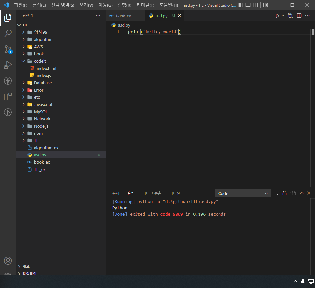Toggle primary sidebar visibility in title bar
Image resolution: width=315 pixels, height=288 pixels.
pos(241,5)
